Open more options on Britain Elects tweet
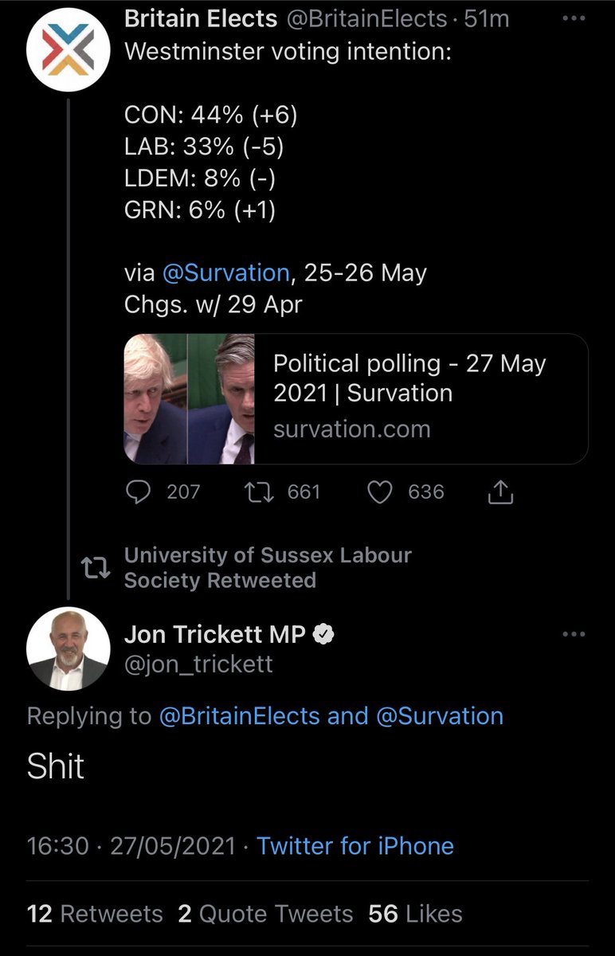 click(x=574, y=19)
